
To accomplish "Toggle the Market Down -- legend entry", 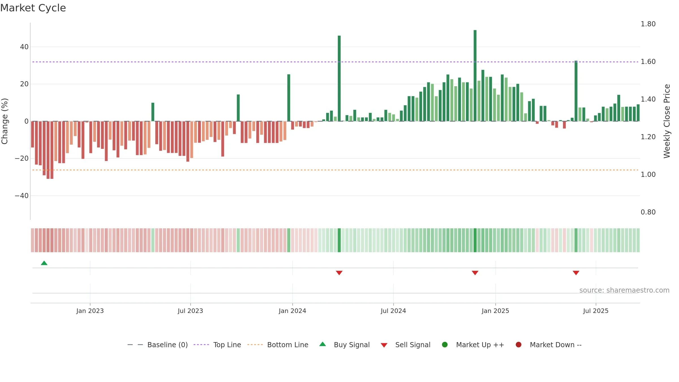I will click(x=548, y=345).
